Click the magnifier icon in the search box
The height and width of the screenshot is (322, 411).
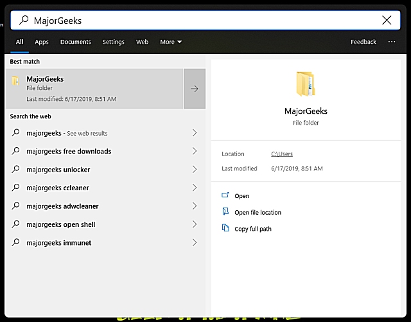(x=24, y=20)
